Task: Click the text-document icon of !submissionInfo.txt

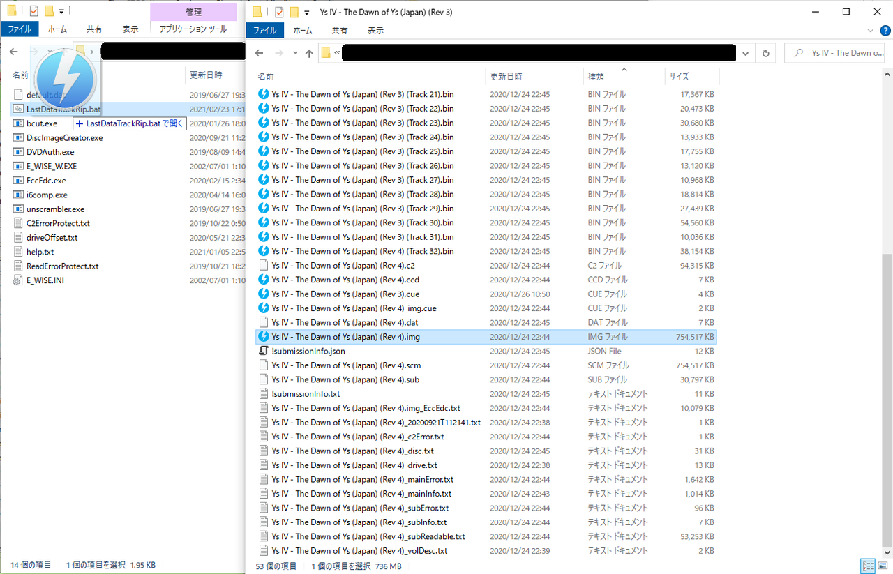Action: [264, 394]
